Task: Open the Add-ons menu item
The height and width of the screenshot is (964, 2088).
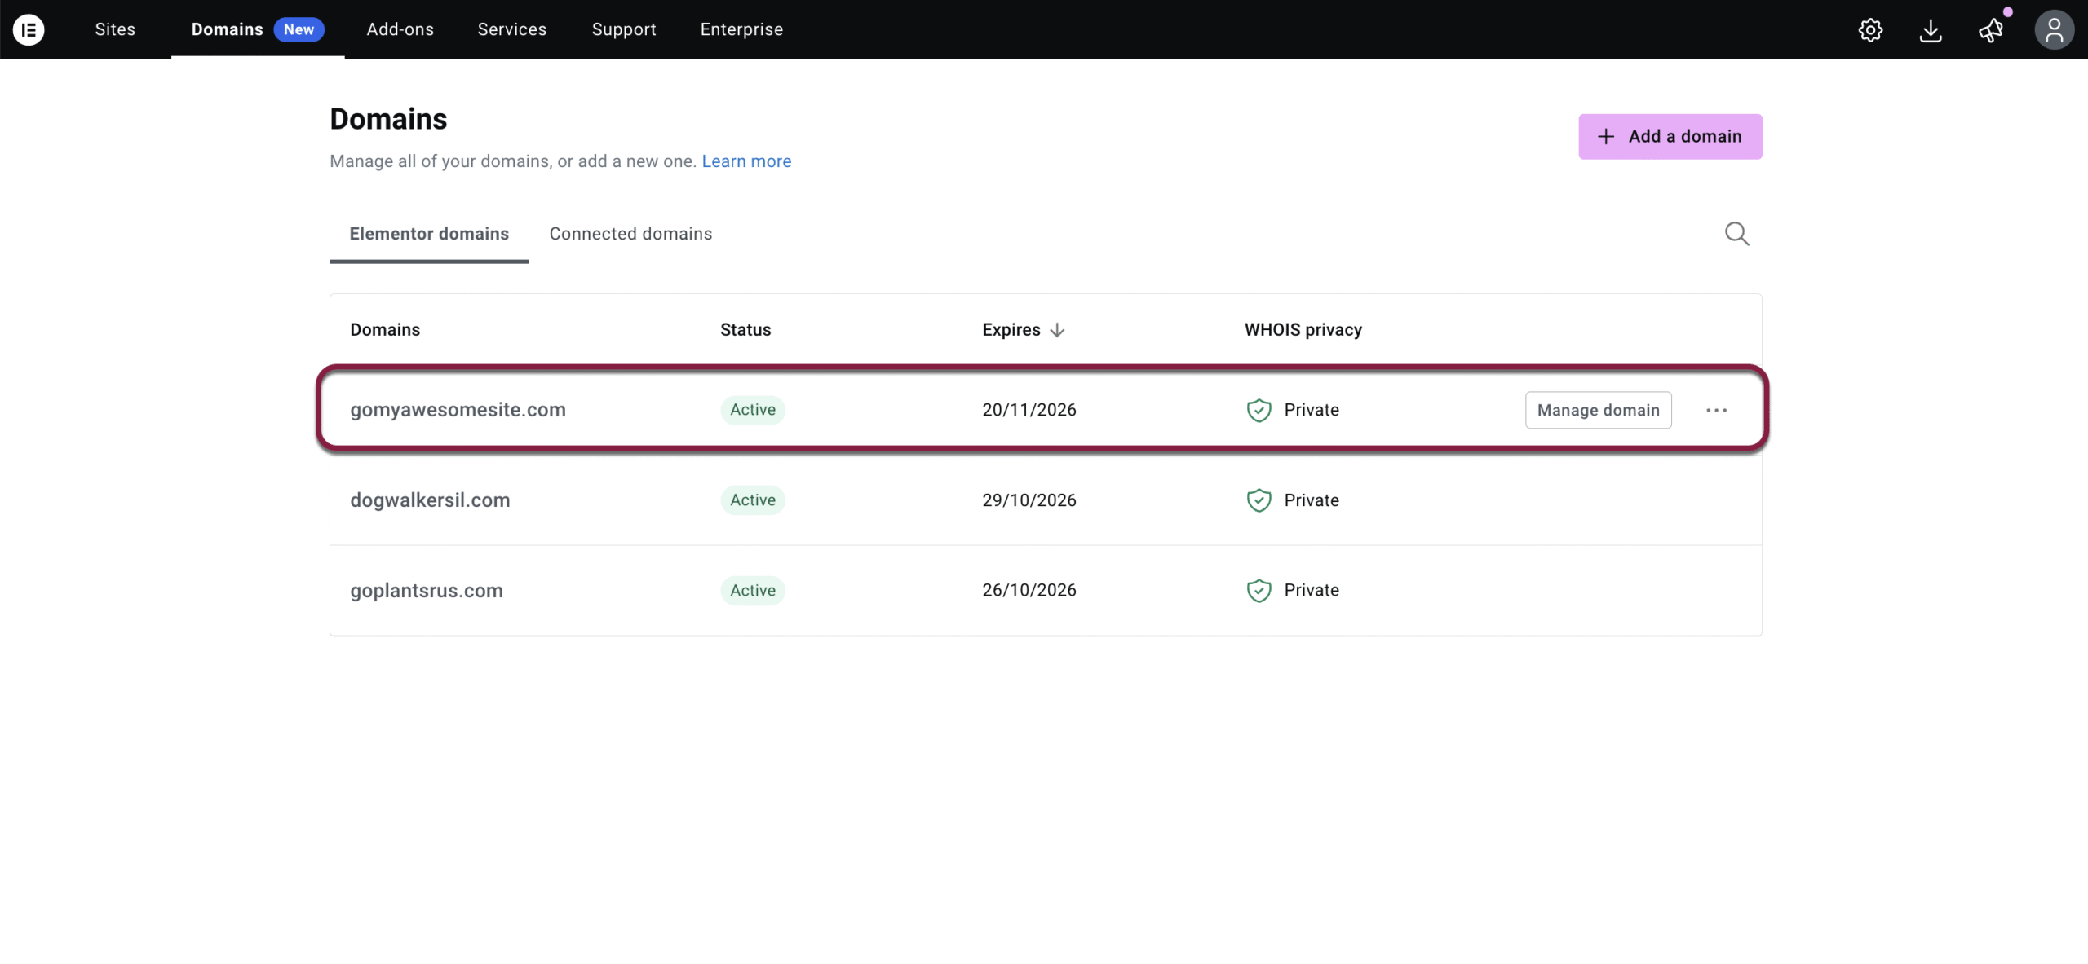Action: pos(400,29)
